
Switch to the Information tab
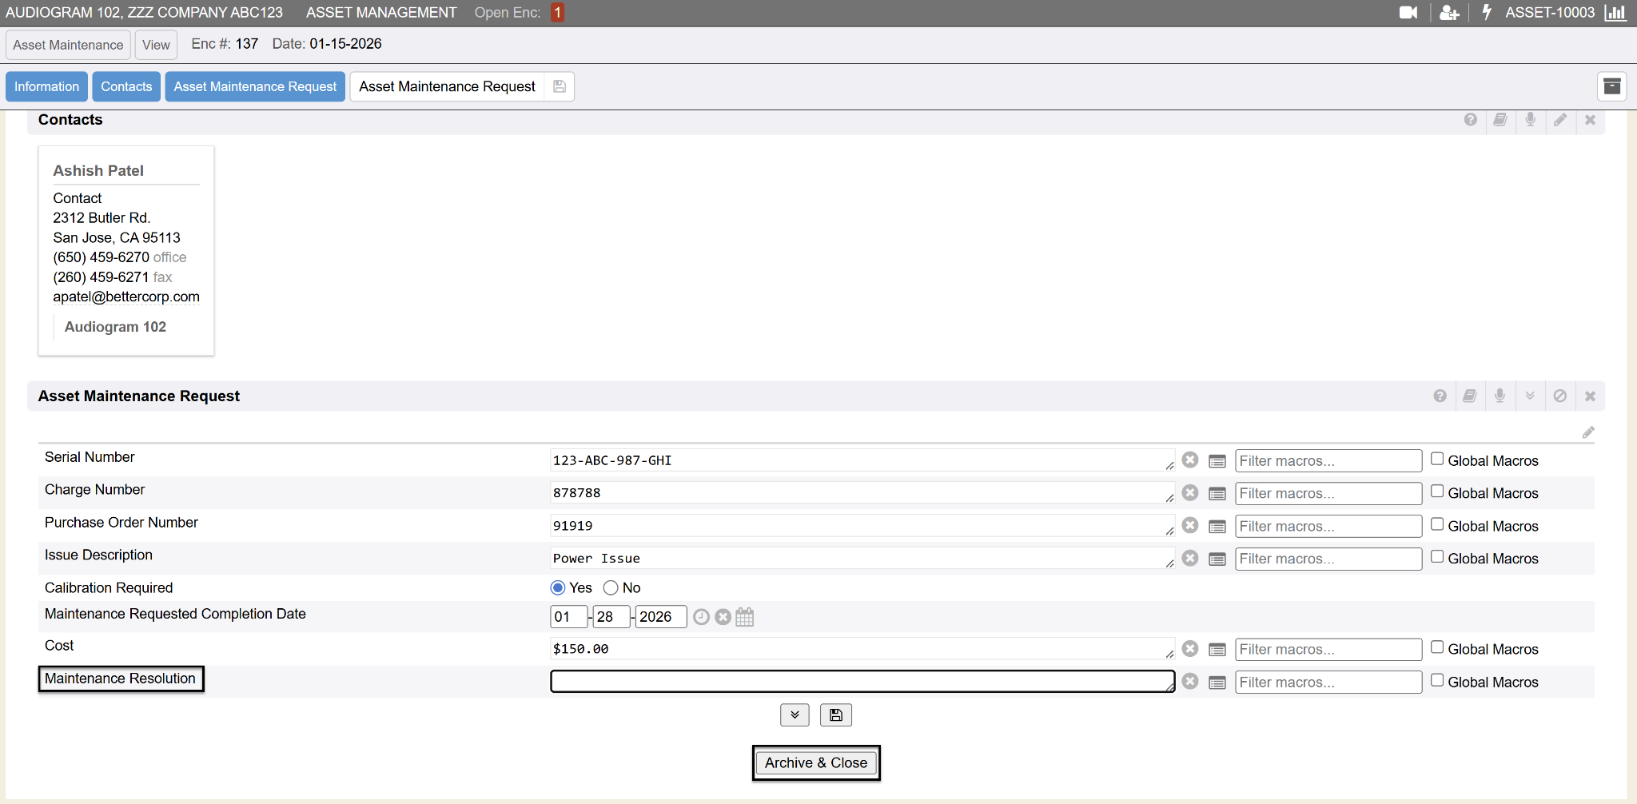click(46, 86)
